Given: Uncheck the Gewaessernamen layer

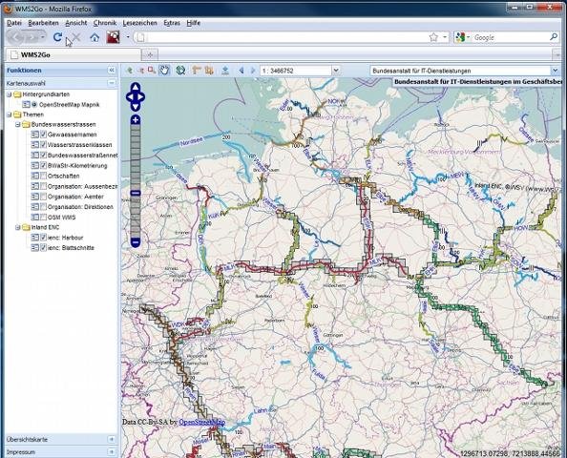Looking at the screenshot, I should 43,135.
